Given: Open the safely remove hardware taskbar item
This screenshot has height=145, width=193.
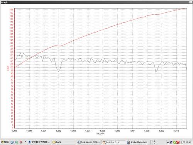Looking at the screenshot, I should click(x=39, y=142).
